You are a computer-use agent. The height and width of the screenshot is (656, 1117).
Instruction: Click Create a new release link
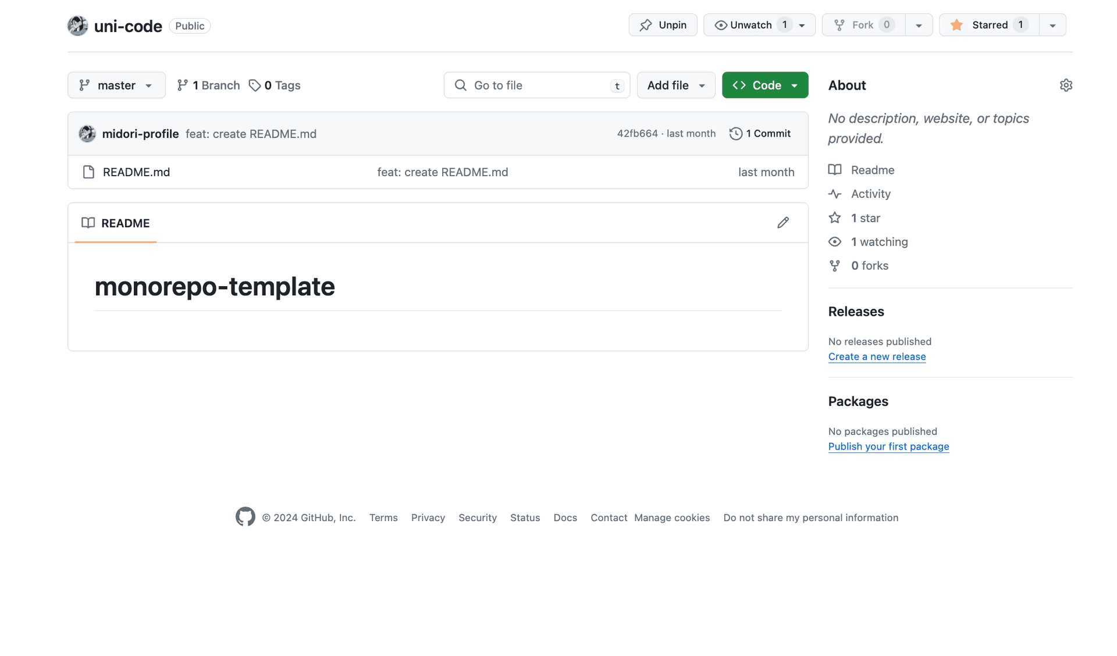tap(877, 356)
